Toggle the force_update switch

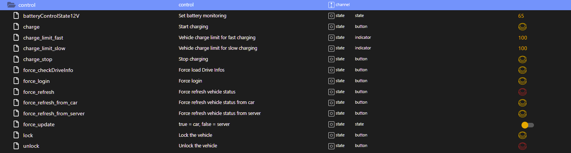[x=527, y=125]
